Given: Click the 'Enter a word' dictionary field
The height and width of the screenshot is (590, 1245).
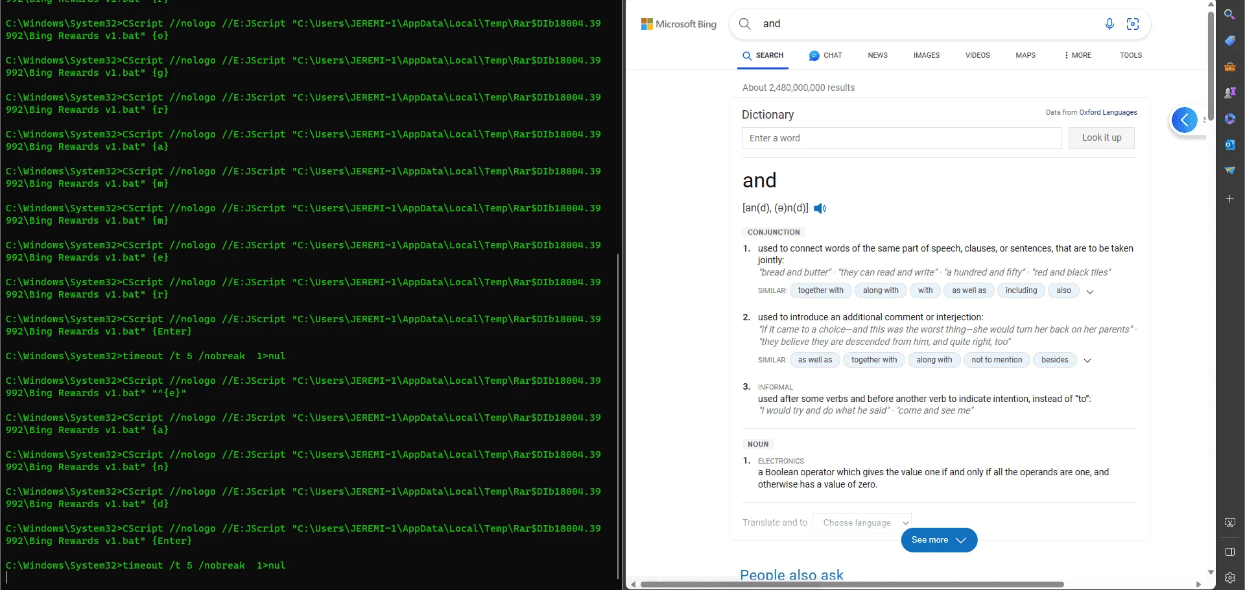Looking at the screenshot, I should pos(901,138).
